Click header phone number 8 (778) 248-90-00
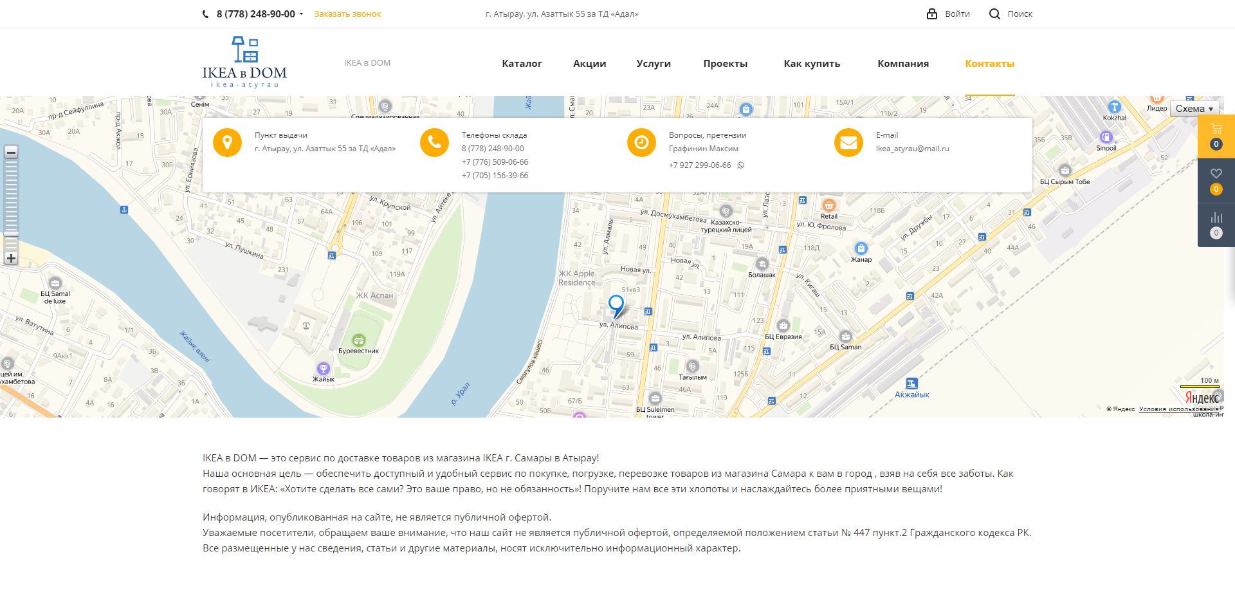This screenshot has height=592, width=1235. (256, 14)
